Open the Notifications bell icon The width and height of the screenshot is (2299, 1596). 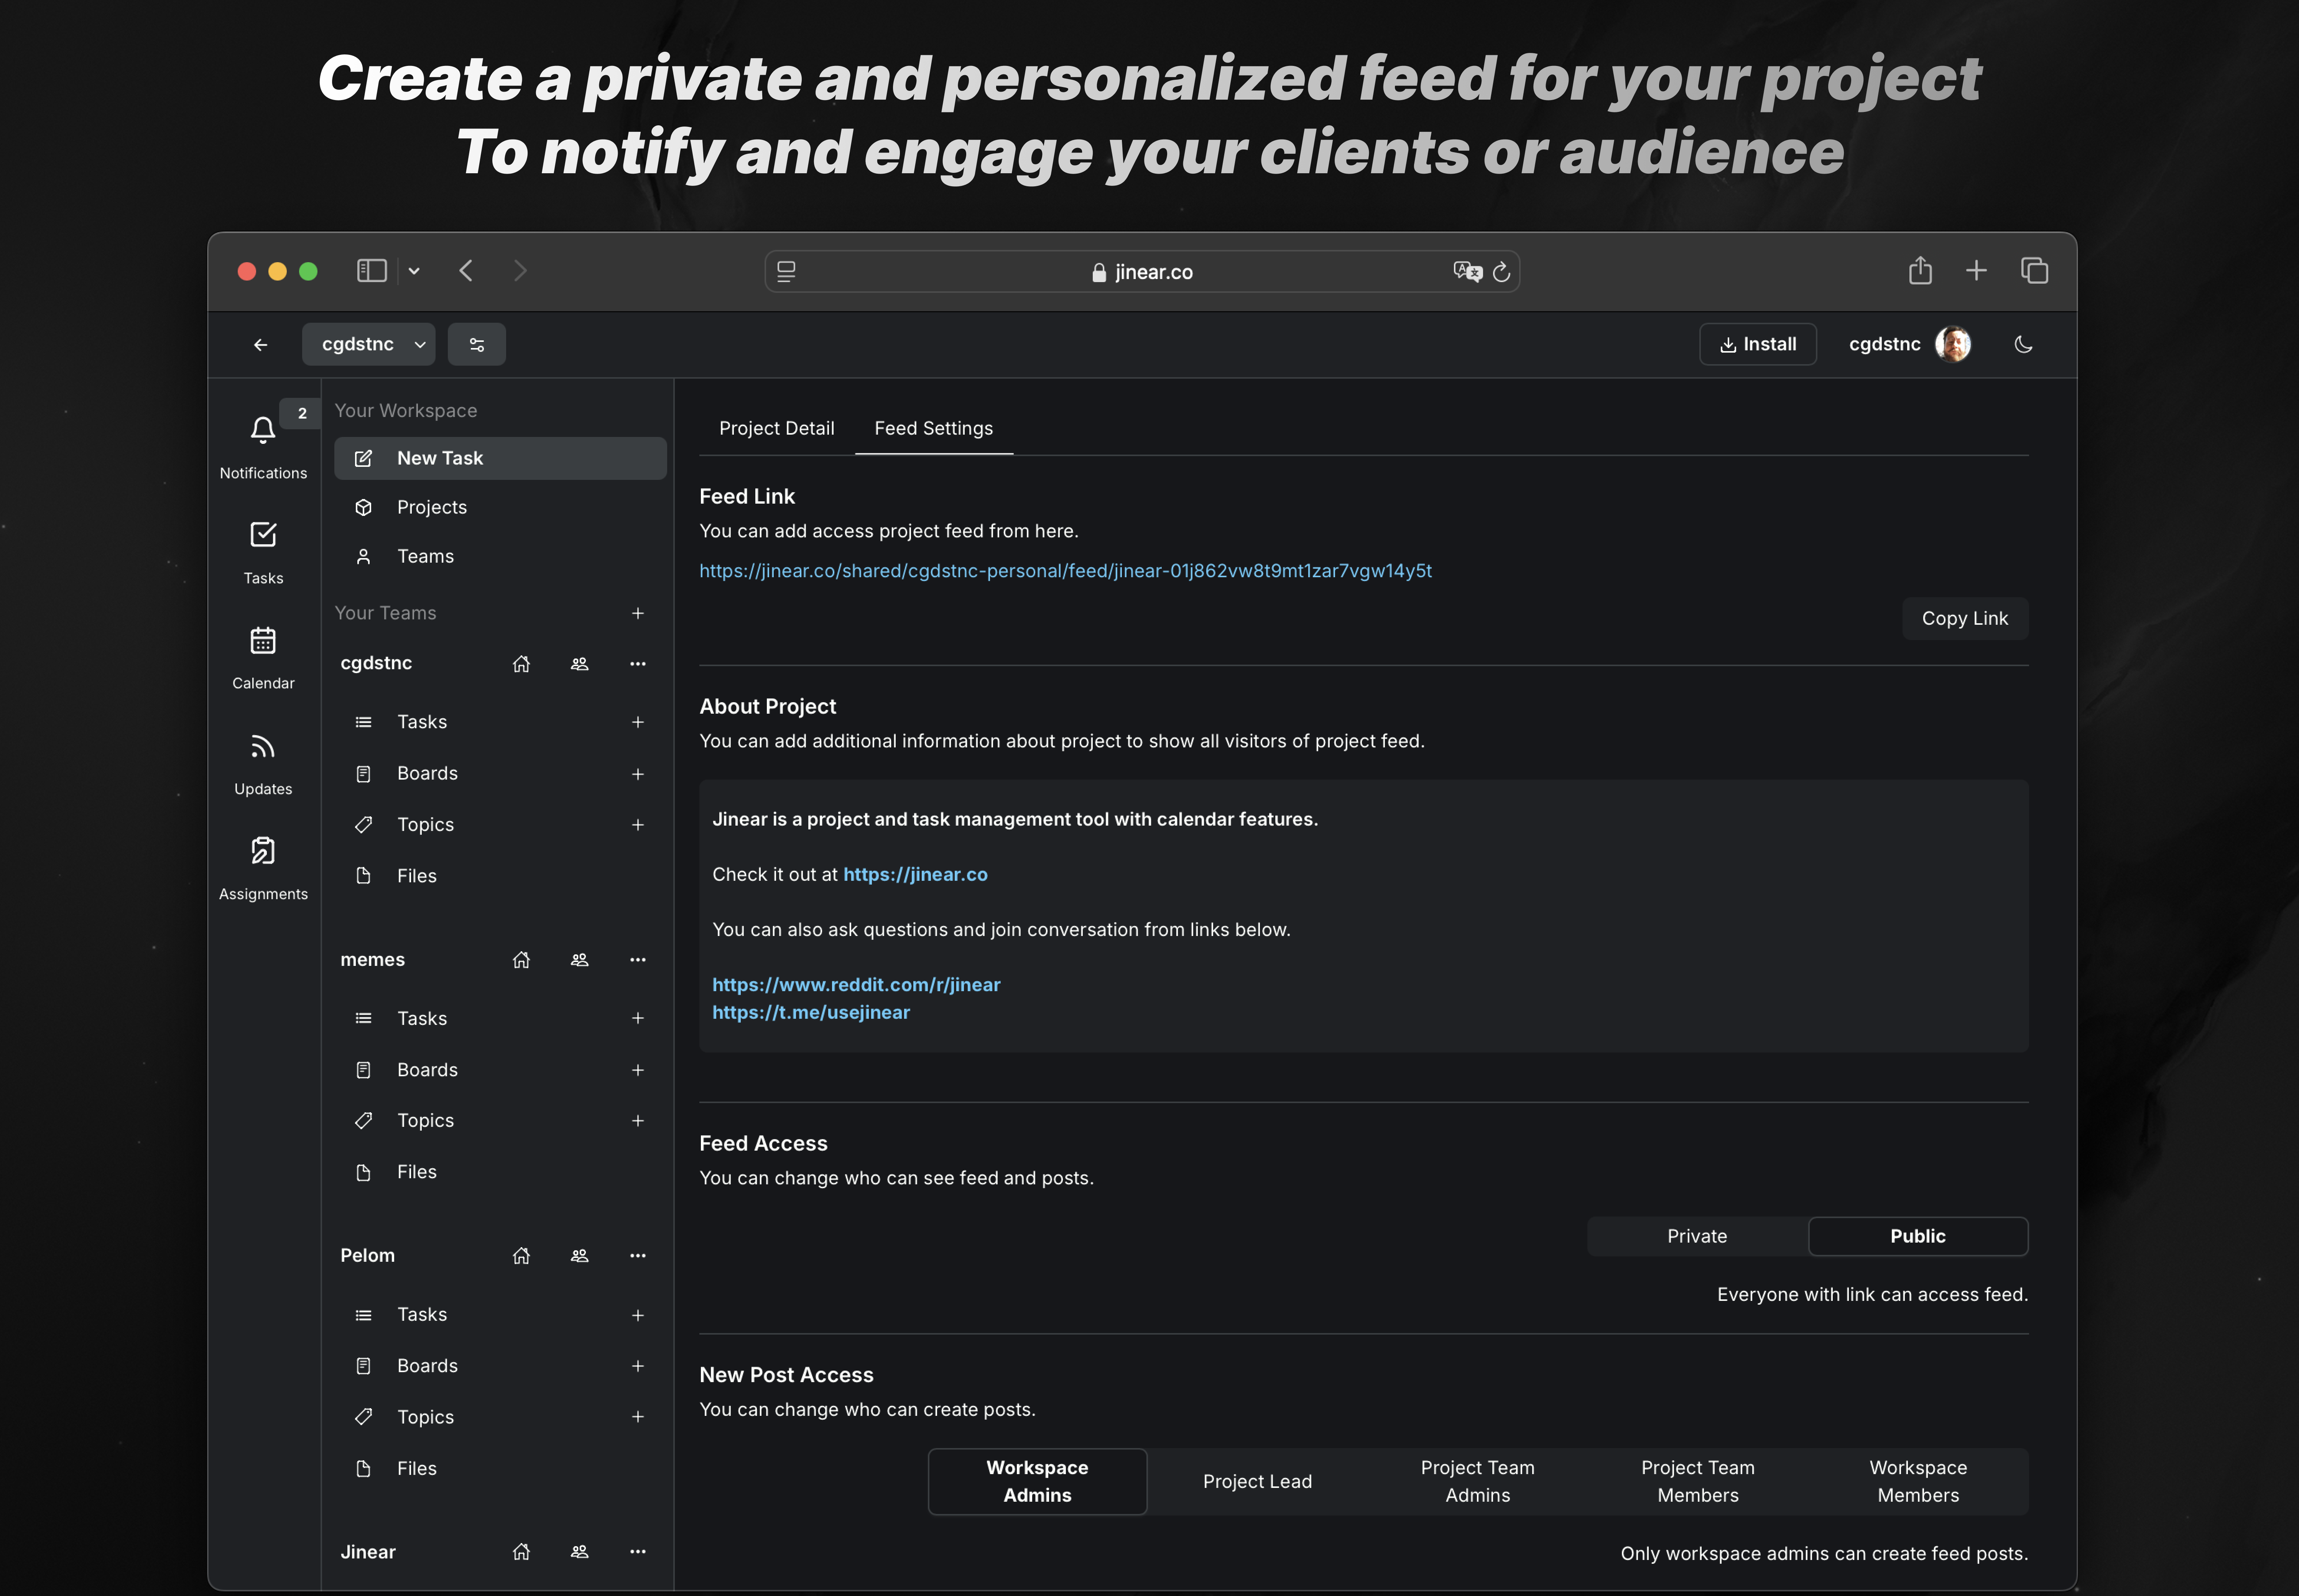[262, 431]
